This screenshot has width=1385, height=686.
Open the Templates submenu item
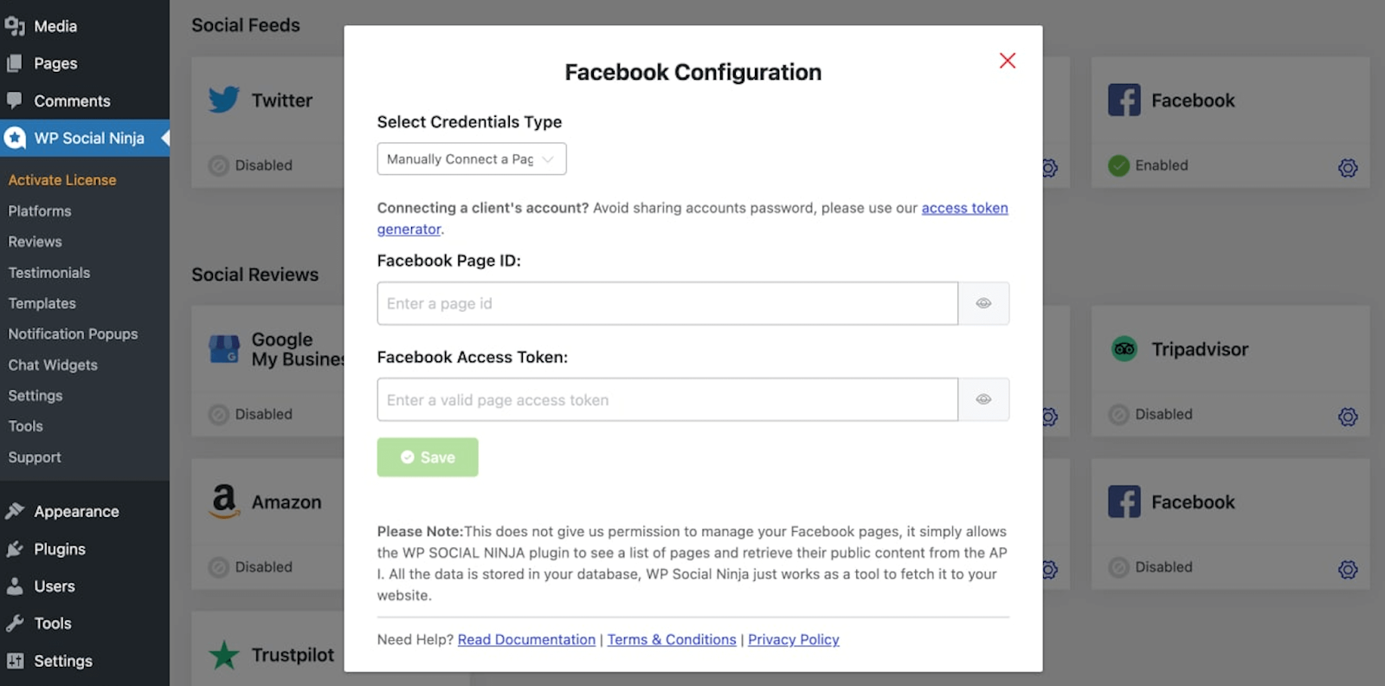click(42, 303)
